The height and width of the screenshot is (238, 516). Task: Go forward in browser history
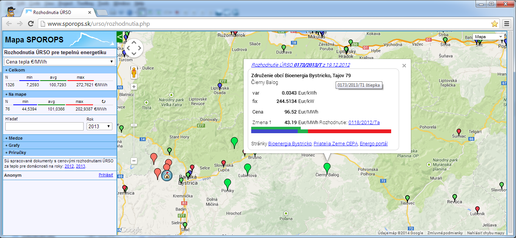click(20, 24)
